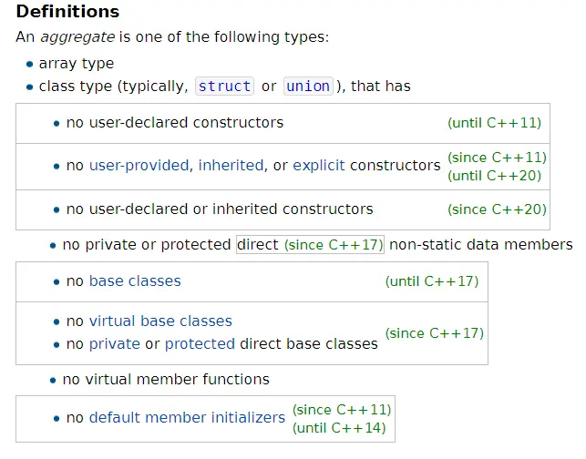Image resolution: width=586 pixels, height=459 pixels.
Task: Click the array type bullet text
Action: 77,64
